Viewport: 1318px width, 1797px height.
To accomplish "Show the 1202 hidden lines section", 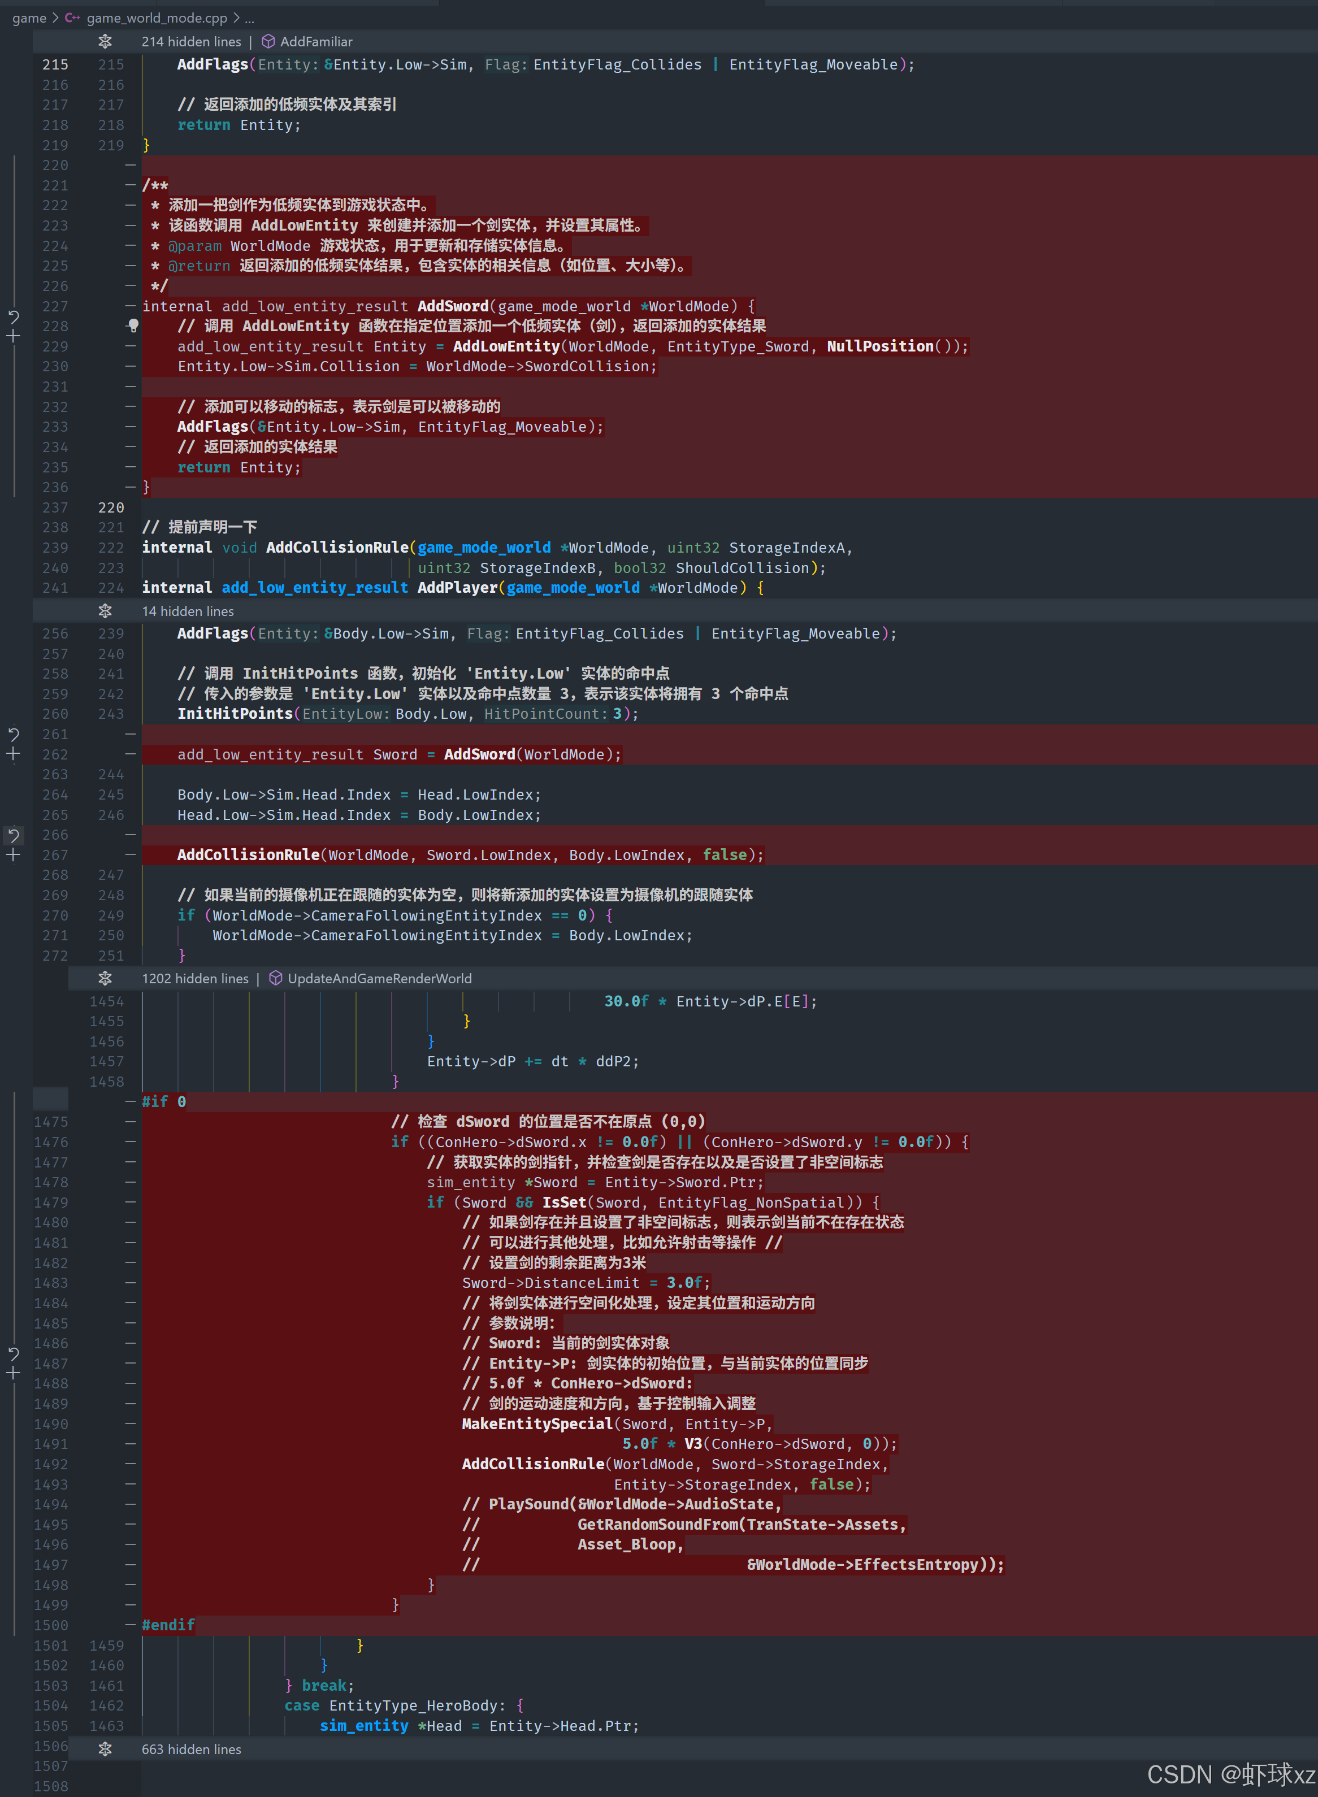I will click(x=105, y=979).
